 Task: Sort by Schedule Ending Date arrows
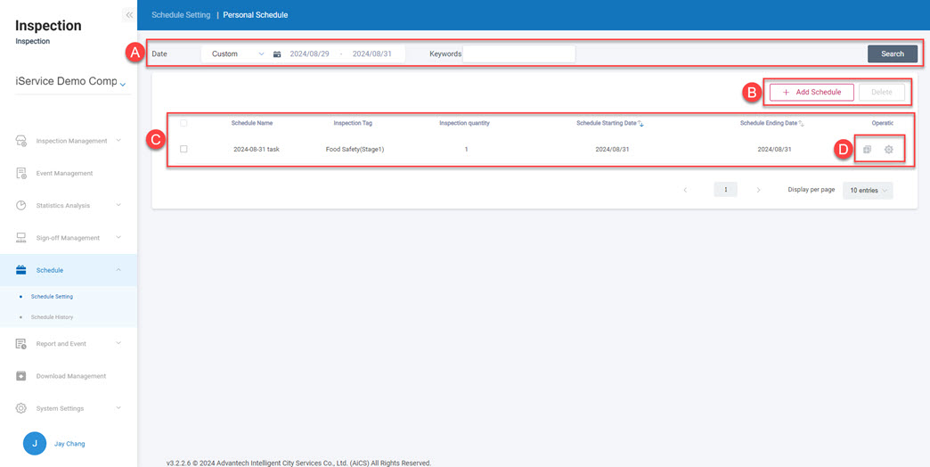tap(802, 124)
